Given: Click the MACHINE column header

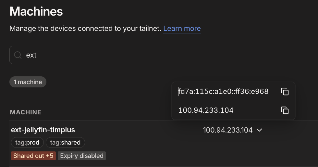Looking at the screenshot, I should click(x=25, y=112).
